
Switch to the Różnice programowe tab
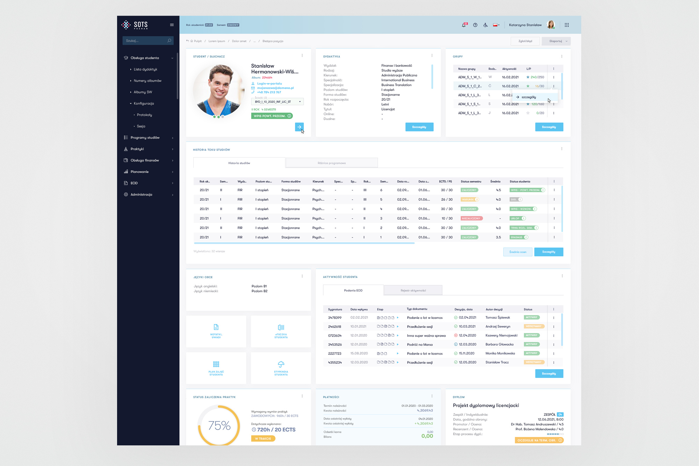pyautogui.click(x=331, y=163)
